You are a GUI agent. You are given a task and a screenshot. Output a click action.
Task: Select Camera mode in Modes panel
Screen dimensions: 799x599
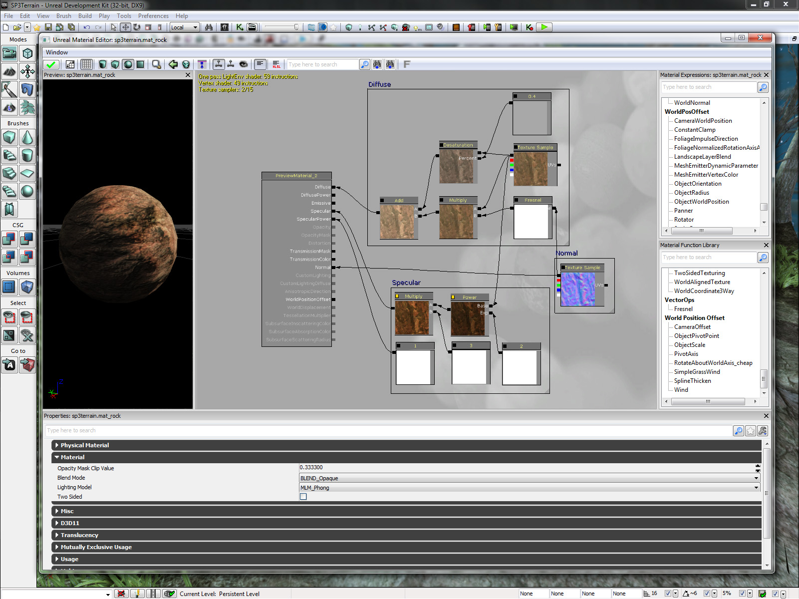coord(9,53)
